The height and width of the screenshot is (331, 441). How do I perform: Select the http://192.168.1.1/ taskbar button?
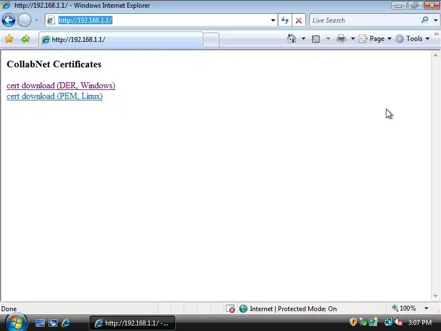(132, 323)
